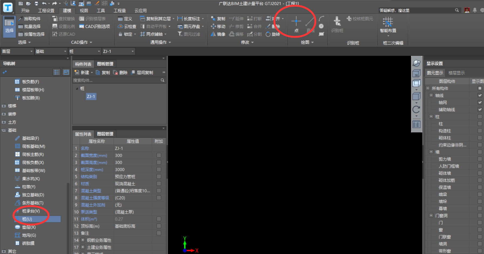The image size is (484, 254).
Task: Click CAD识别选项
Action: (x=95, y=26)
